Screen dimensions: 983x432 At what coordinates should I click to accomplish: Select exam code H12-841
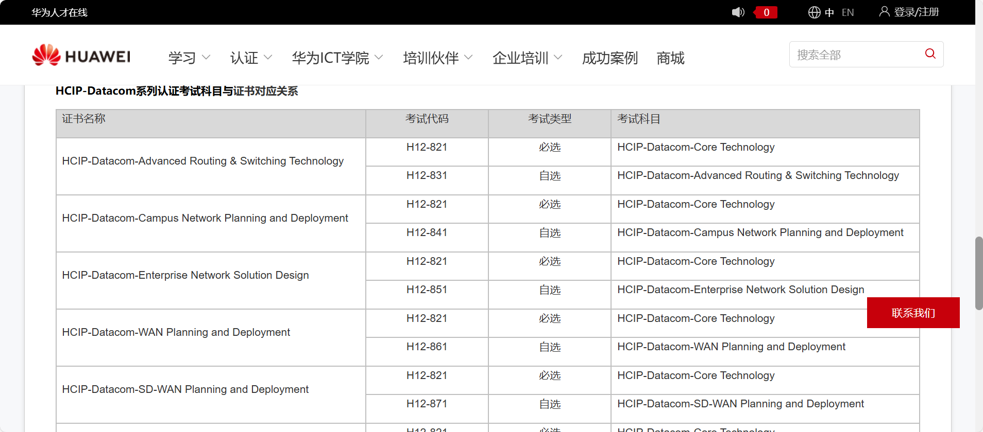point(427,232)
